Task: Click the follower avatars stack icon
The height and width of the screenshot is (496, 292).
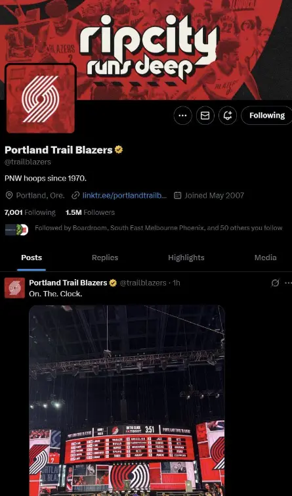Action: coord(17,229)
